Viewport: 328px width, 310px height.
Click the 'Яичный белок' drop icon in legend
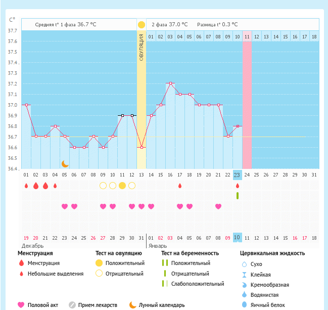pyautogui.click(x=245, y=305)
